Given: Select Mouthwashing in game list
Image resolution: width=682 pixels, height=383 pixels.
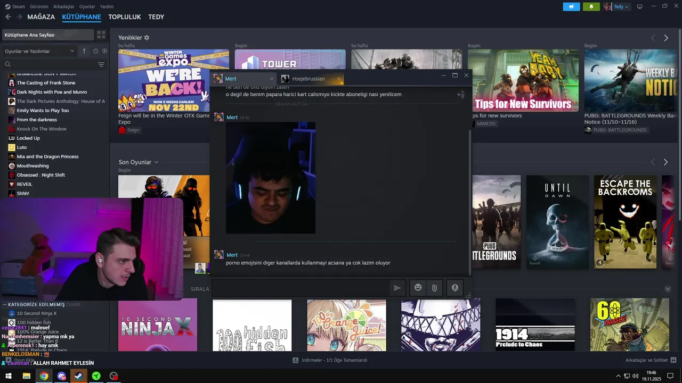Looking at the screenshot, I should pos(33,166).
